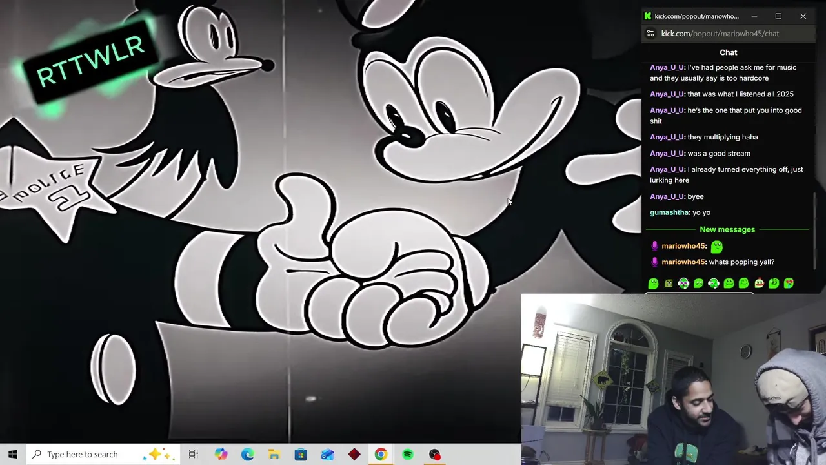826x465 pixels.
Task: Open the Windows Start menu
Action: pyautogui.click(x=13, y=454)
